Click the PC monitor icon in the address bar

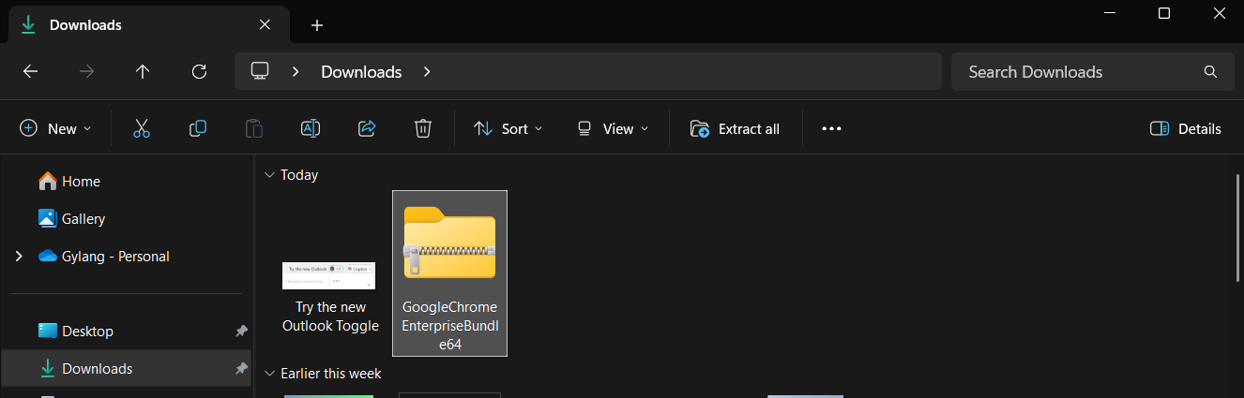[x=260, y=71]
